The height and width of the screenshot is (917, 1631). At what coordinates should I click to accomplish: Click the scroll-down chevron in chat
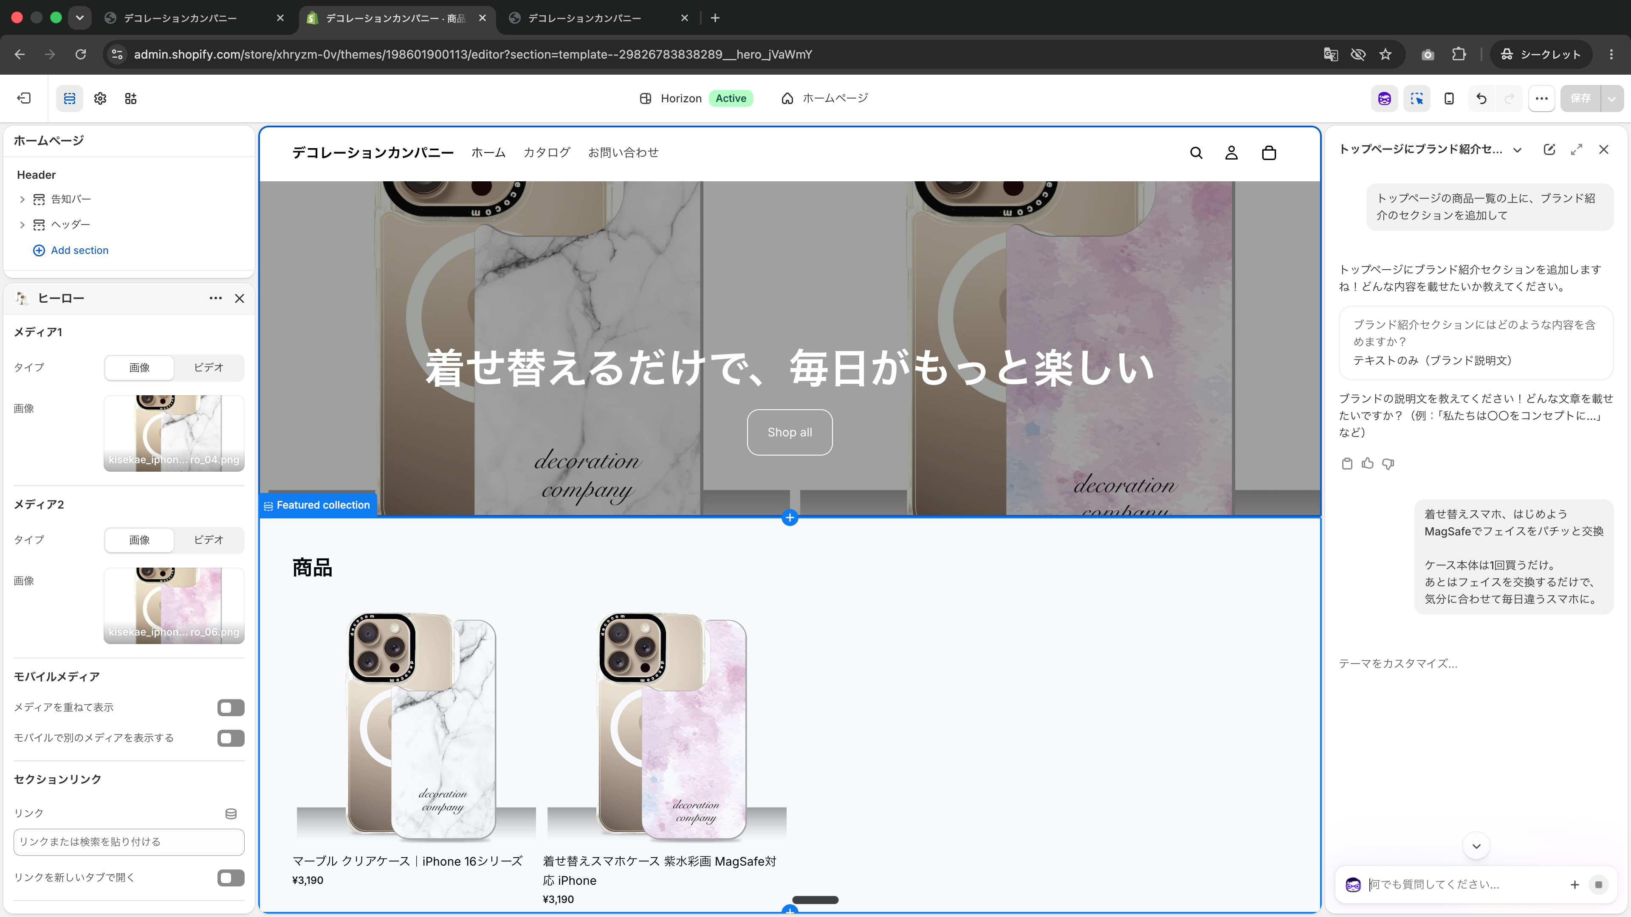1476,846
